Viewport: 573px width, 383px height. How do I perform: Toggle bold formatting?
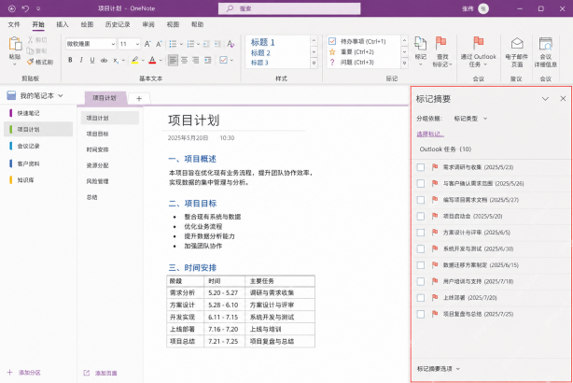(x=70, y=60)
